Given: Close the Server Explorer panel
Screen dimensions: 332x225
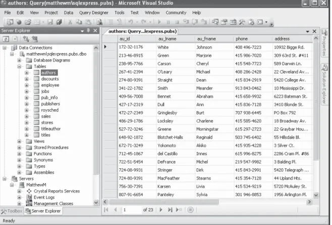Looking at the screenshot, I should coord(95,30).
